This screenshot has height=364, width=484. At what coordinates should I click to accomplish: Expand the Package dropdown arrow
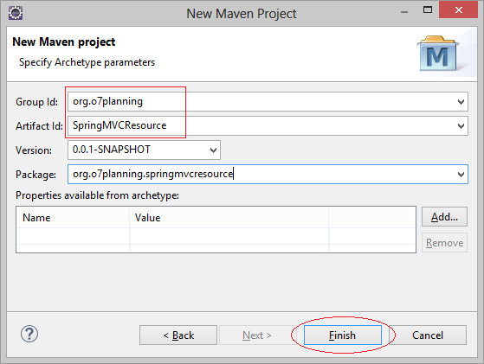coord(461,174)
